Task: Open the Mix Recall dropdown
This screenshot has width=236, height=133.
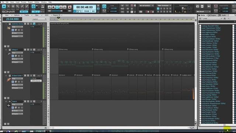Action: pos(203,11)
